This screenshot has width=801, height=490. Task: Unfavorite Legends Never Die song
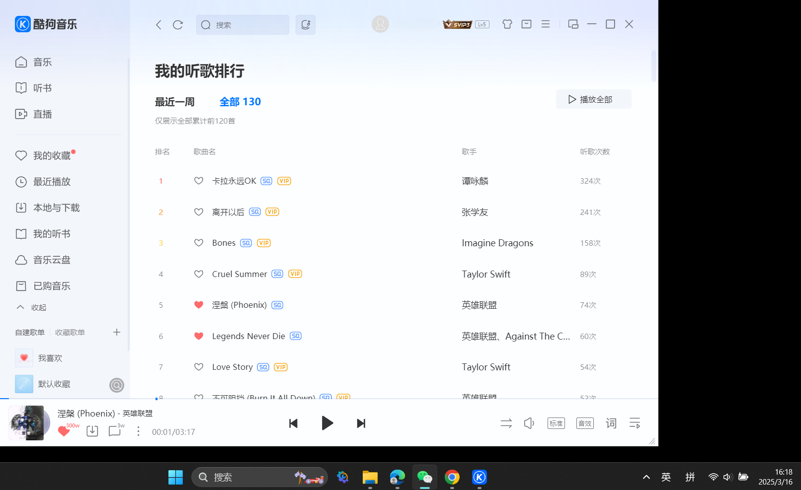coord(198,336)
